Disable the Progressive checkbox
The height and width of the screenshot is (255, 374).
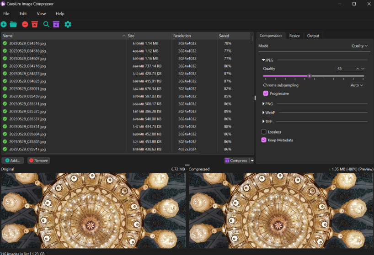point(264,94)
